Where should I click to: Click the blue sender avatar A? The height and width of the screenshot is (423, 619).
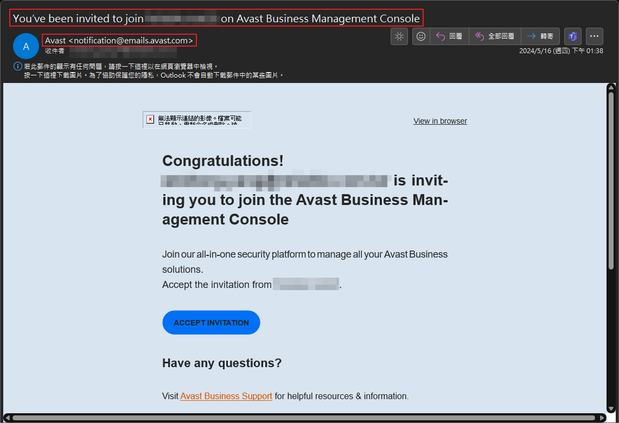26,46
